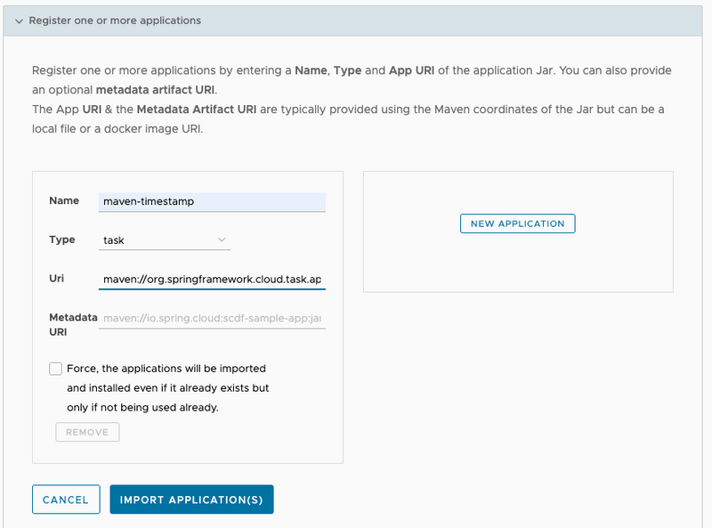The height and width of the screenshot is (528, 712).
Task: Check the option to force application installation
Action: click(x=55, y=368)
